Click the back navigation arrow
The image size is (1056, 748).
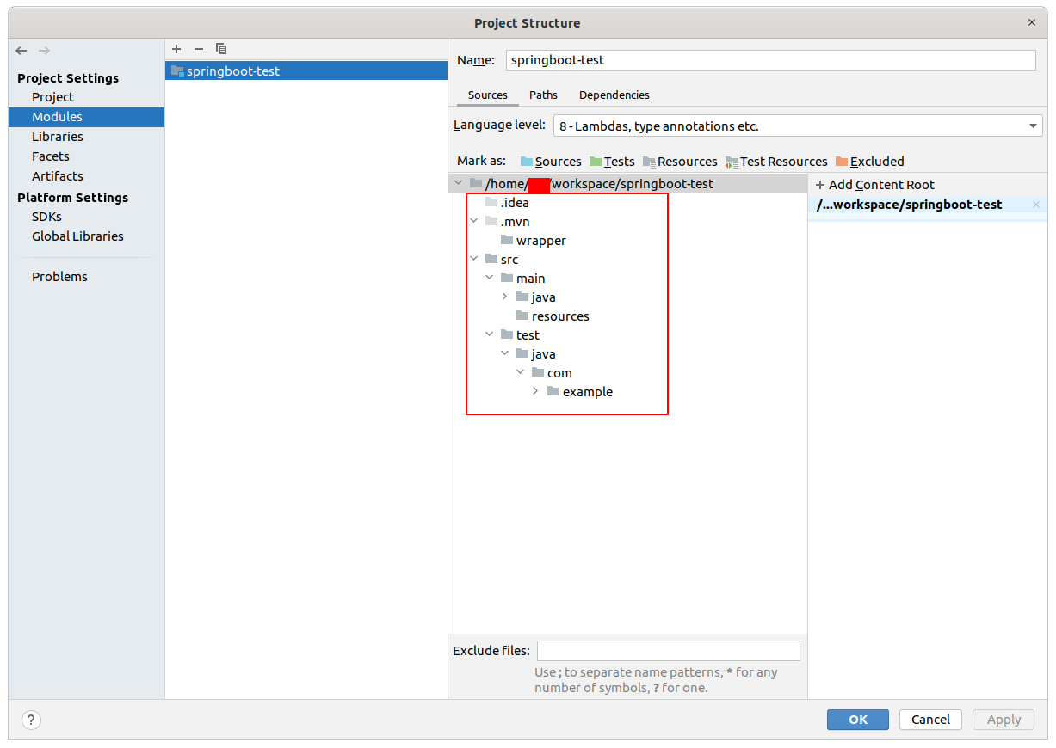[22, 52]
